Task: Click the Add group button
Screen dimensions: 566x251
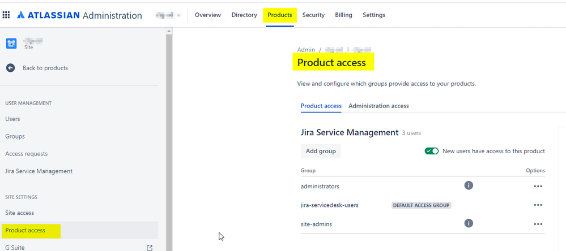Action: tap(321, 151)
